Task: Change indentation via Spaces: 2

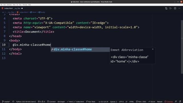Action: pos(114,102)
